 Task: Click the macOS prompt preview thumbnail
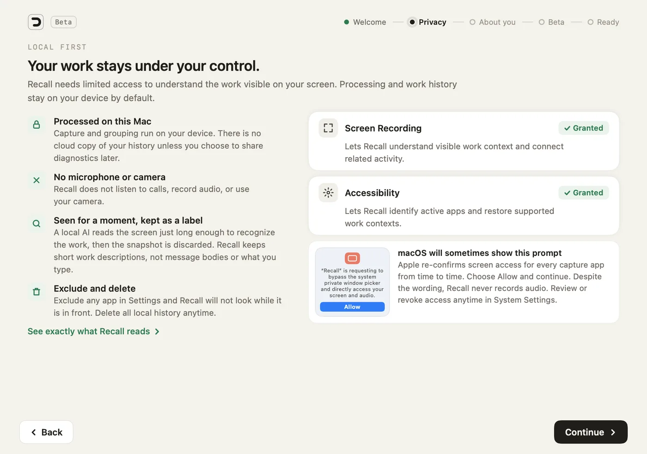point(352,282)
